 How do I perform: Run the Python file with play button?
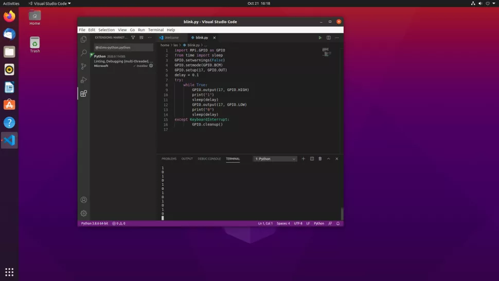[320, 38]
